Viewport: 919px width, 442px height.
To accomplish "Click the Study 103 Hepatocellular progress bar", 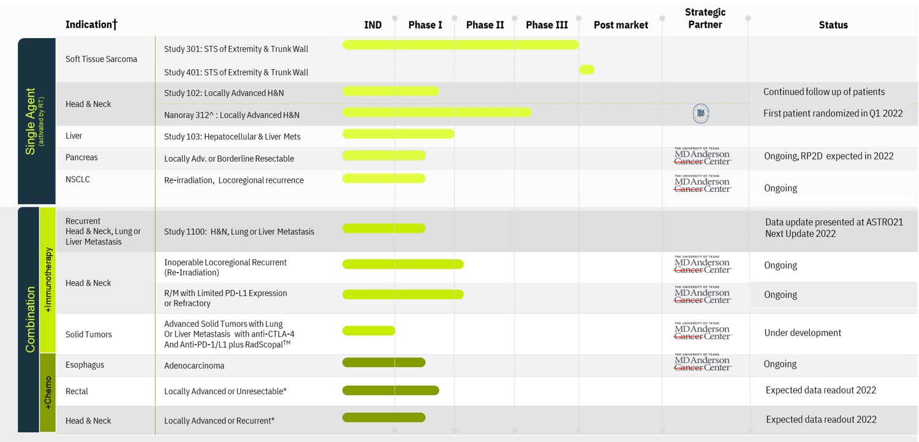I will pyautogui.click(x=398, y=134).
